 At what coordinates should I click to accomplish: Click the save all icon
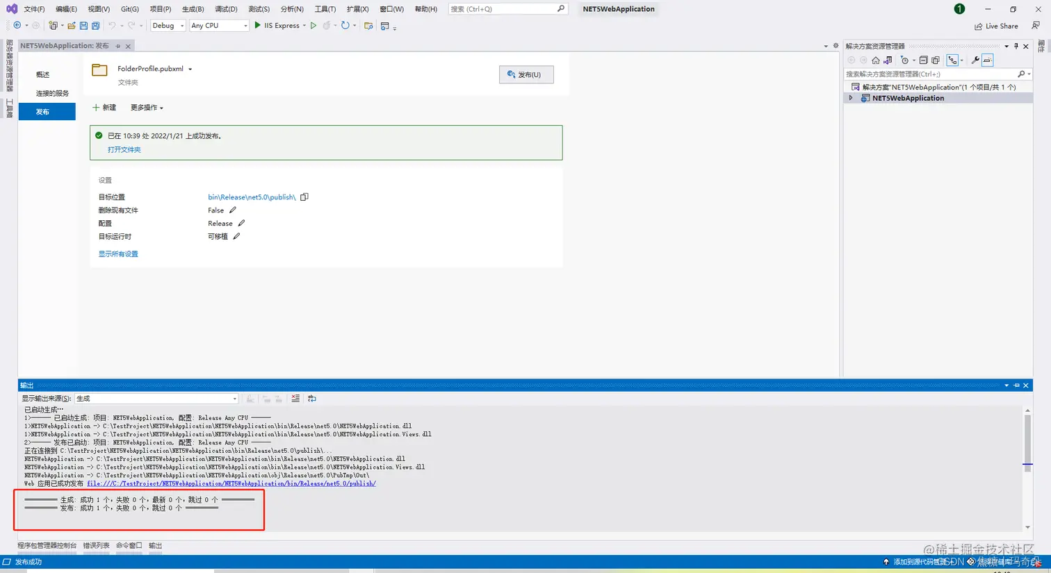coord(96,26)
